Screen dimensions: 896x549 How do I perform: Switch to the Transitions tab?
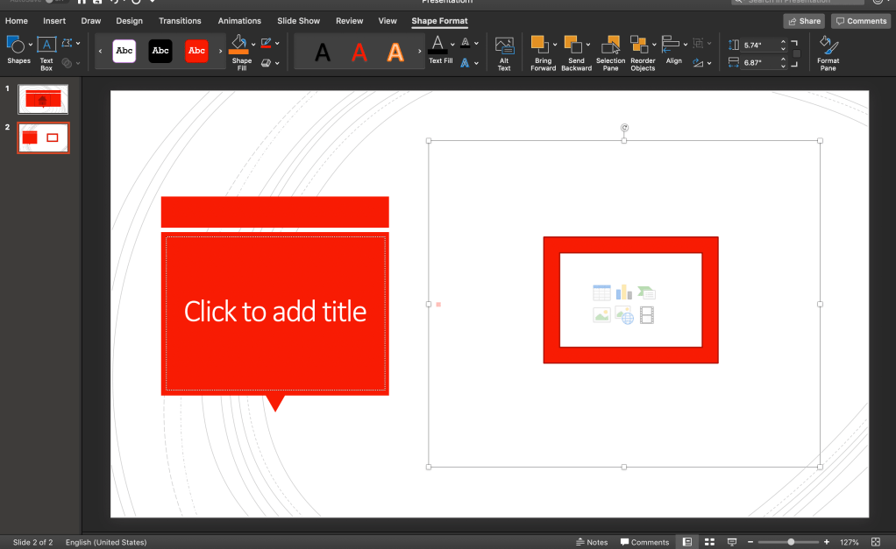pos(180,21)
